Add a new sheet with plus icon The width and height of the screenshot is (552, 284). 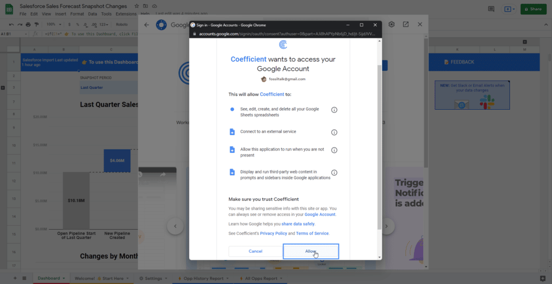point(15,278)
